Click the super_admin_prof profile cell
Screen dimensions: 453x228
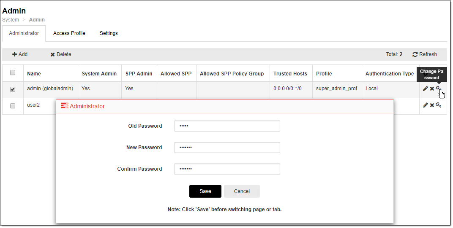tap(336, 89)
